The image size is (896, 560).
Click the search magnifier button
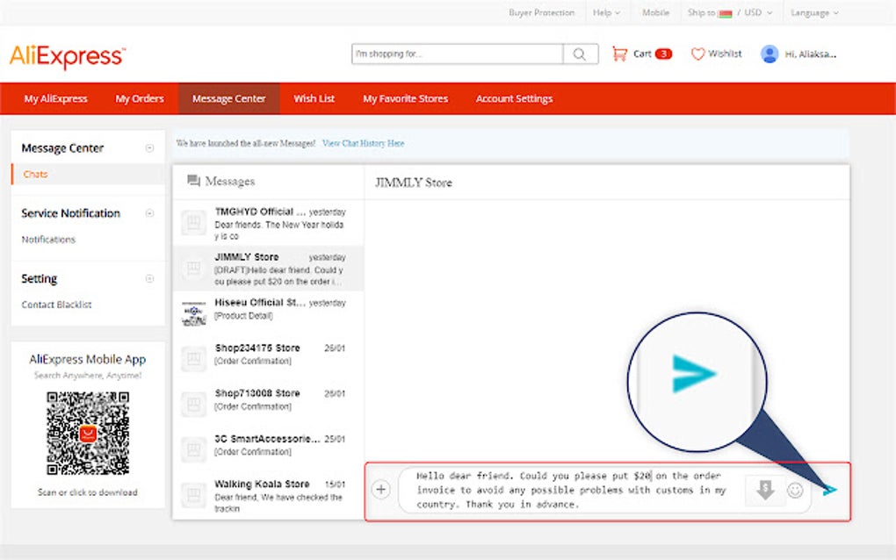pos(580,54)
